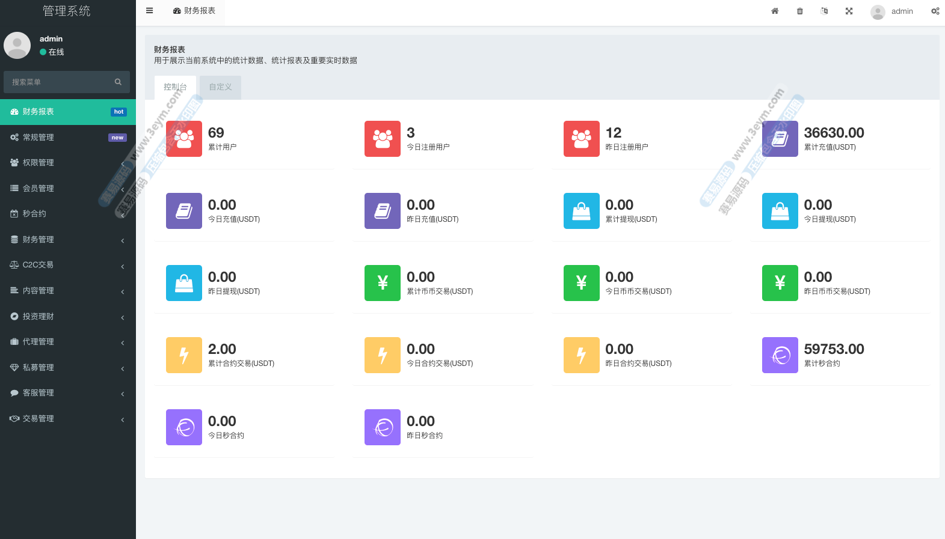Screen dimensions: 945x539
Task: Open the admin user menu at top right
Action: [892, 11]
